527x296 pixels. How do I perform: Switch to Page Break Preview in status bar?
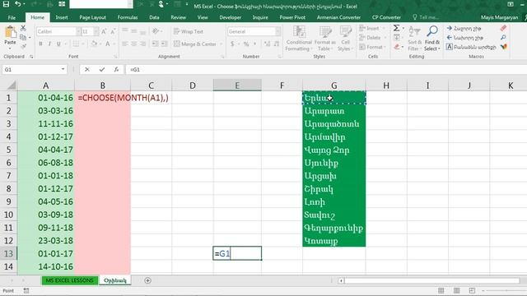pos(472,290)
